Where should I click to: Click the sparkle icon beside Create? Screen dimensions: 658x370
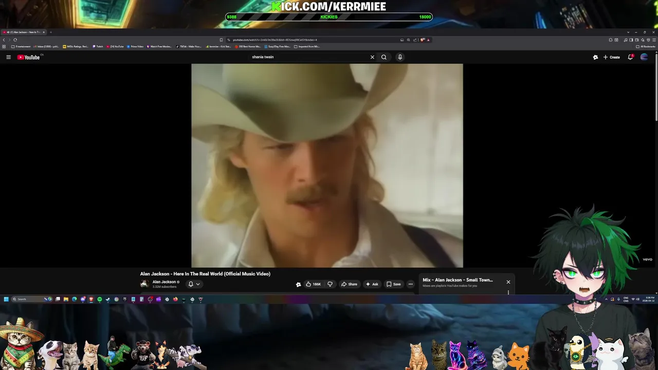point(595,57)
